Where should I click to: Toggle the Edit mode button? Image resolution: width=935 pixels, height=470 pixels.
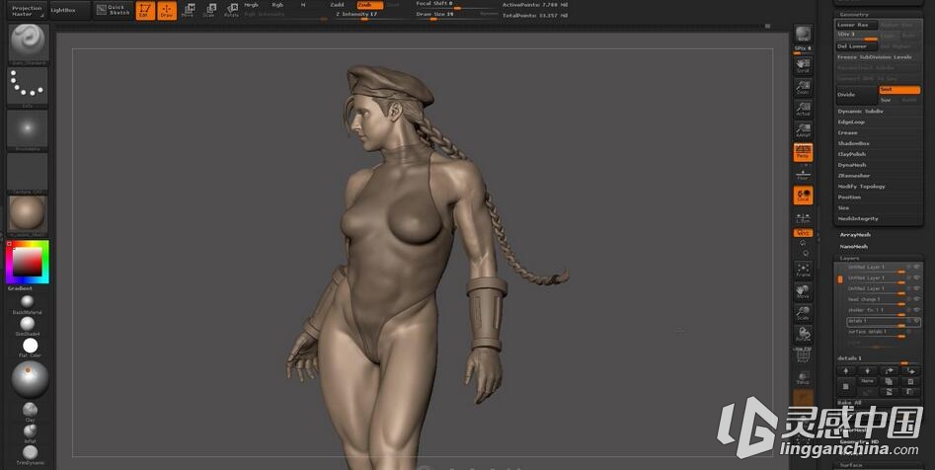[x=145, y=11]
